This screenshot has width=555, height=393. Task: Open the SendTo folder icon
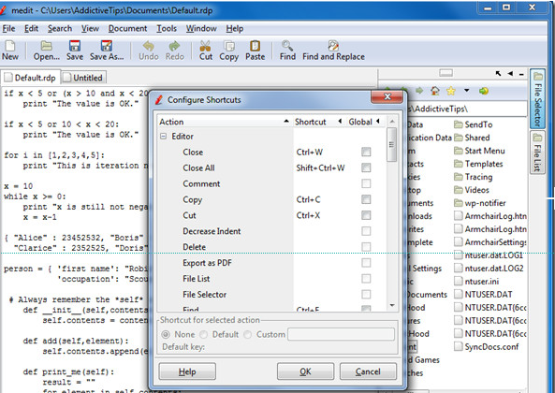pyautogui.click(x=459, y=124)
